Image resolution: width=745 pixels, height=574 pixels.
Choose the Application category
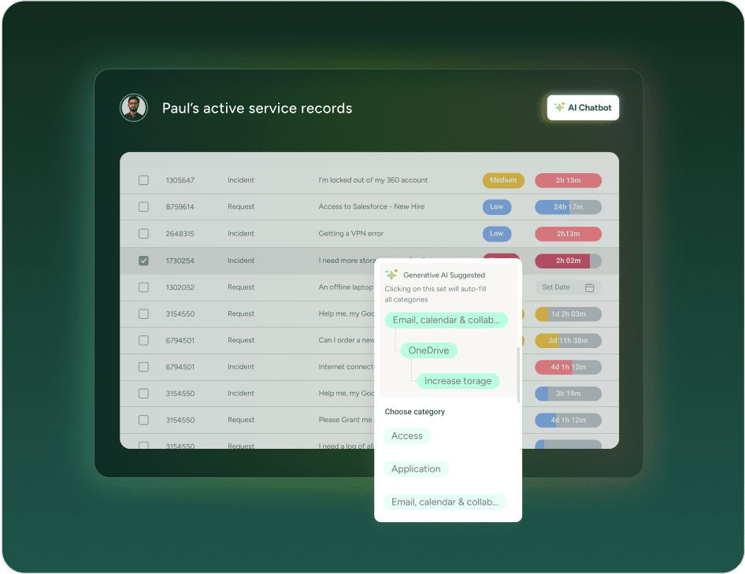tap(416, 469)
